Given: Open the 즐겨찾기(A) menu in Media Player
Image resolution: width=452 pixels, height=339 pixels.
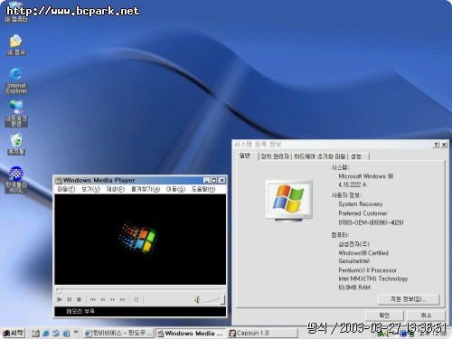Looking at the screenshot, I should (x=146, y=189).
